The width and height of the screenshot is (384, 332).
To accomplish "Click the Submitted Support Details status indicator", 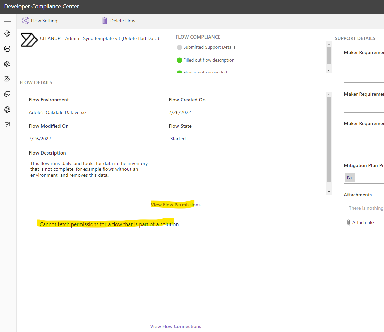I will pos(179,47).
